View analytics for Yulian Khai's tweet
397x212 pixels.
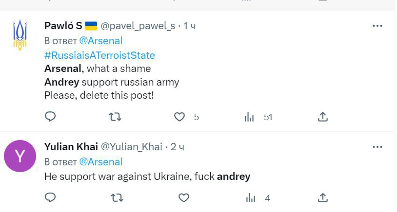[250, 197]
